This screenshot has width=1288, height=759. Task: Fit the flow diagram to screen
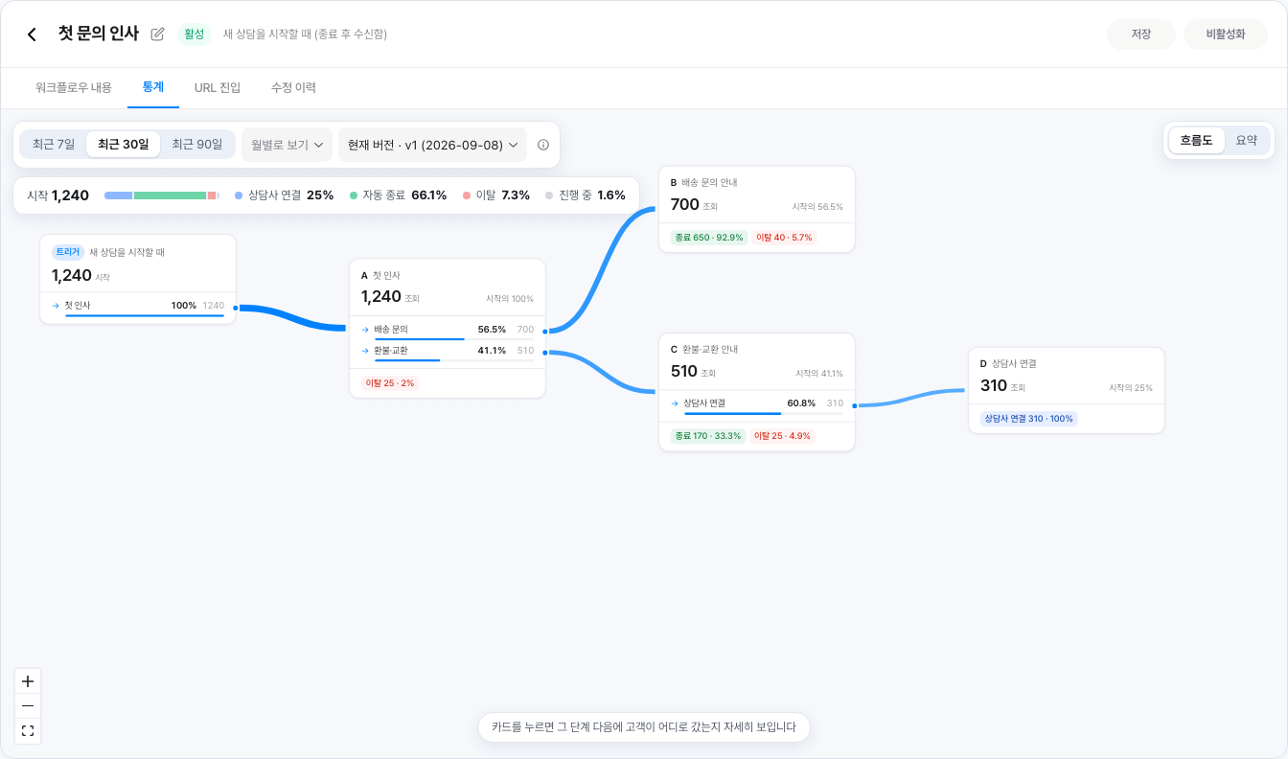[28, 731]
